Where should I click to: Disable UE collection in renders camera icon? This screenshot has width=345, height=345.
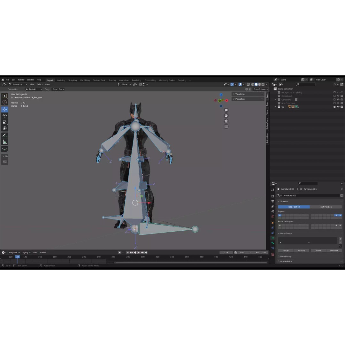[x=342, y=107]
